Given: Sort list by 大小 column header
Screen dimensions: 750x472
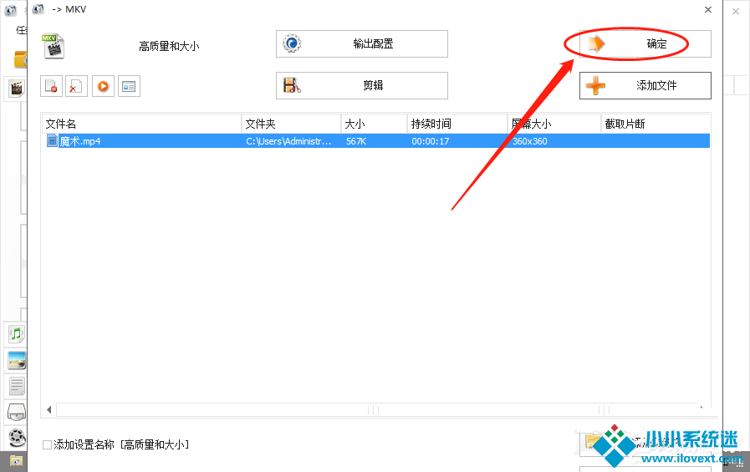Looking at the screenshot, I should pos(373,124).
